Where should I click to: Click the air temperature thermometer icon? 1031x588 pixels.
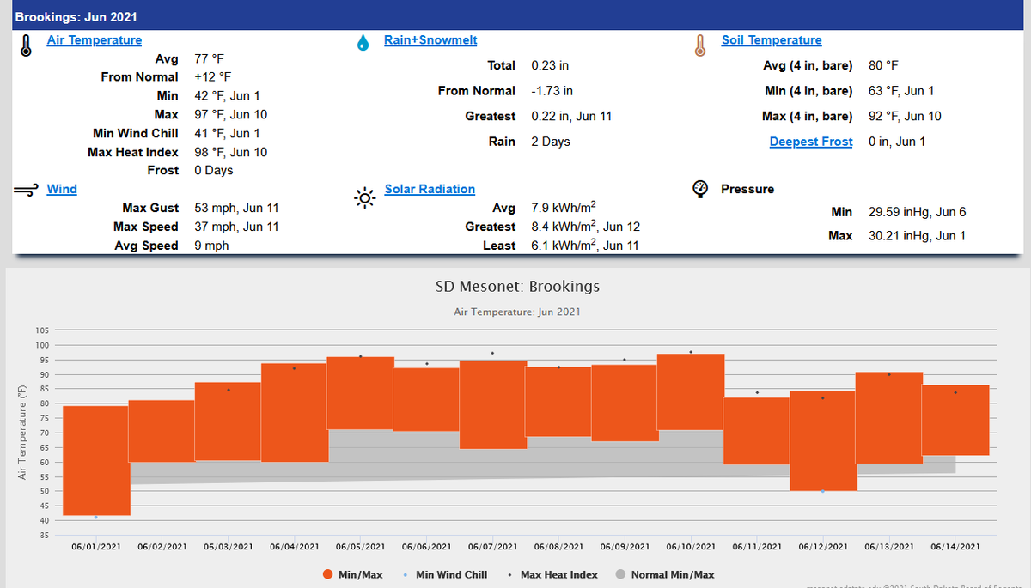(x=26, y=45)
